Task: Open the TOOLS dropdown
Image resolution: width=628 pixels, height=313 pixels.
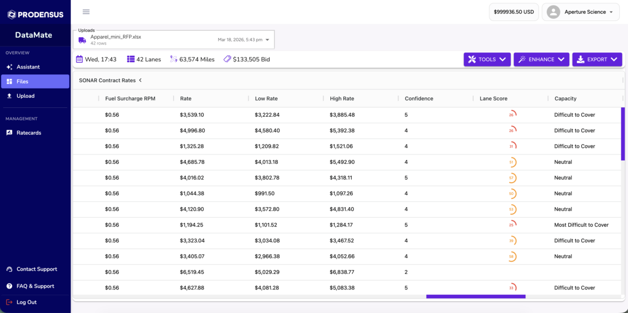Action: click(x=487, y=60)
